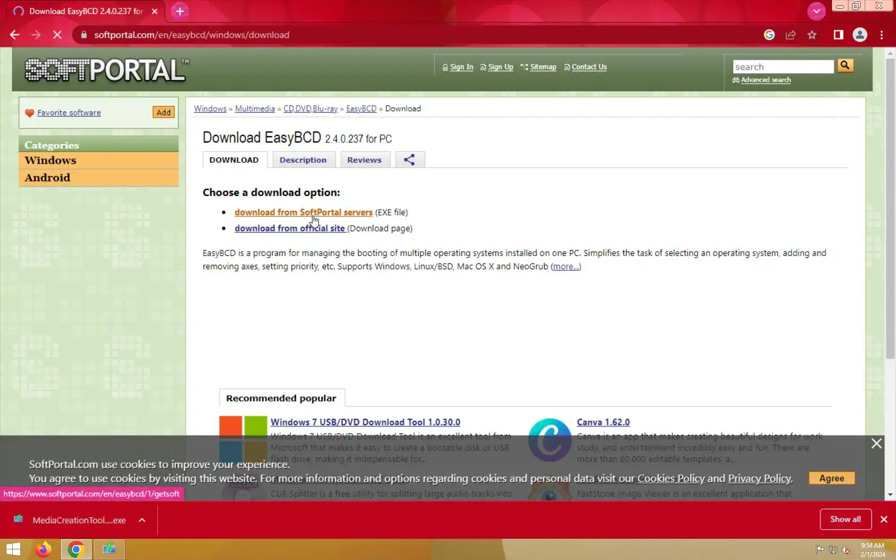Focus the site search field

(x=783, y=67)
